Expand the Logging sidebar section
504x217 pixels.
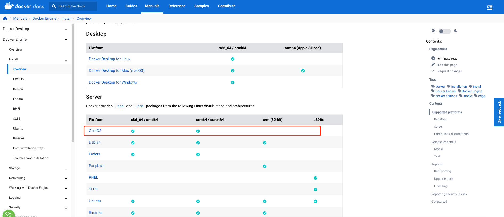[x=66, y=199]
